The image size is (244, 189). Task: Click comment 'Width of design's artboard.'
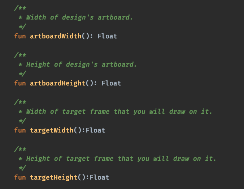coord(79,17)
